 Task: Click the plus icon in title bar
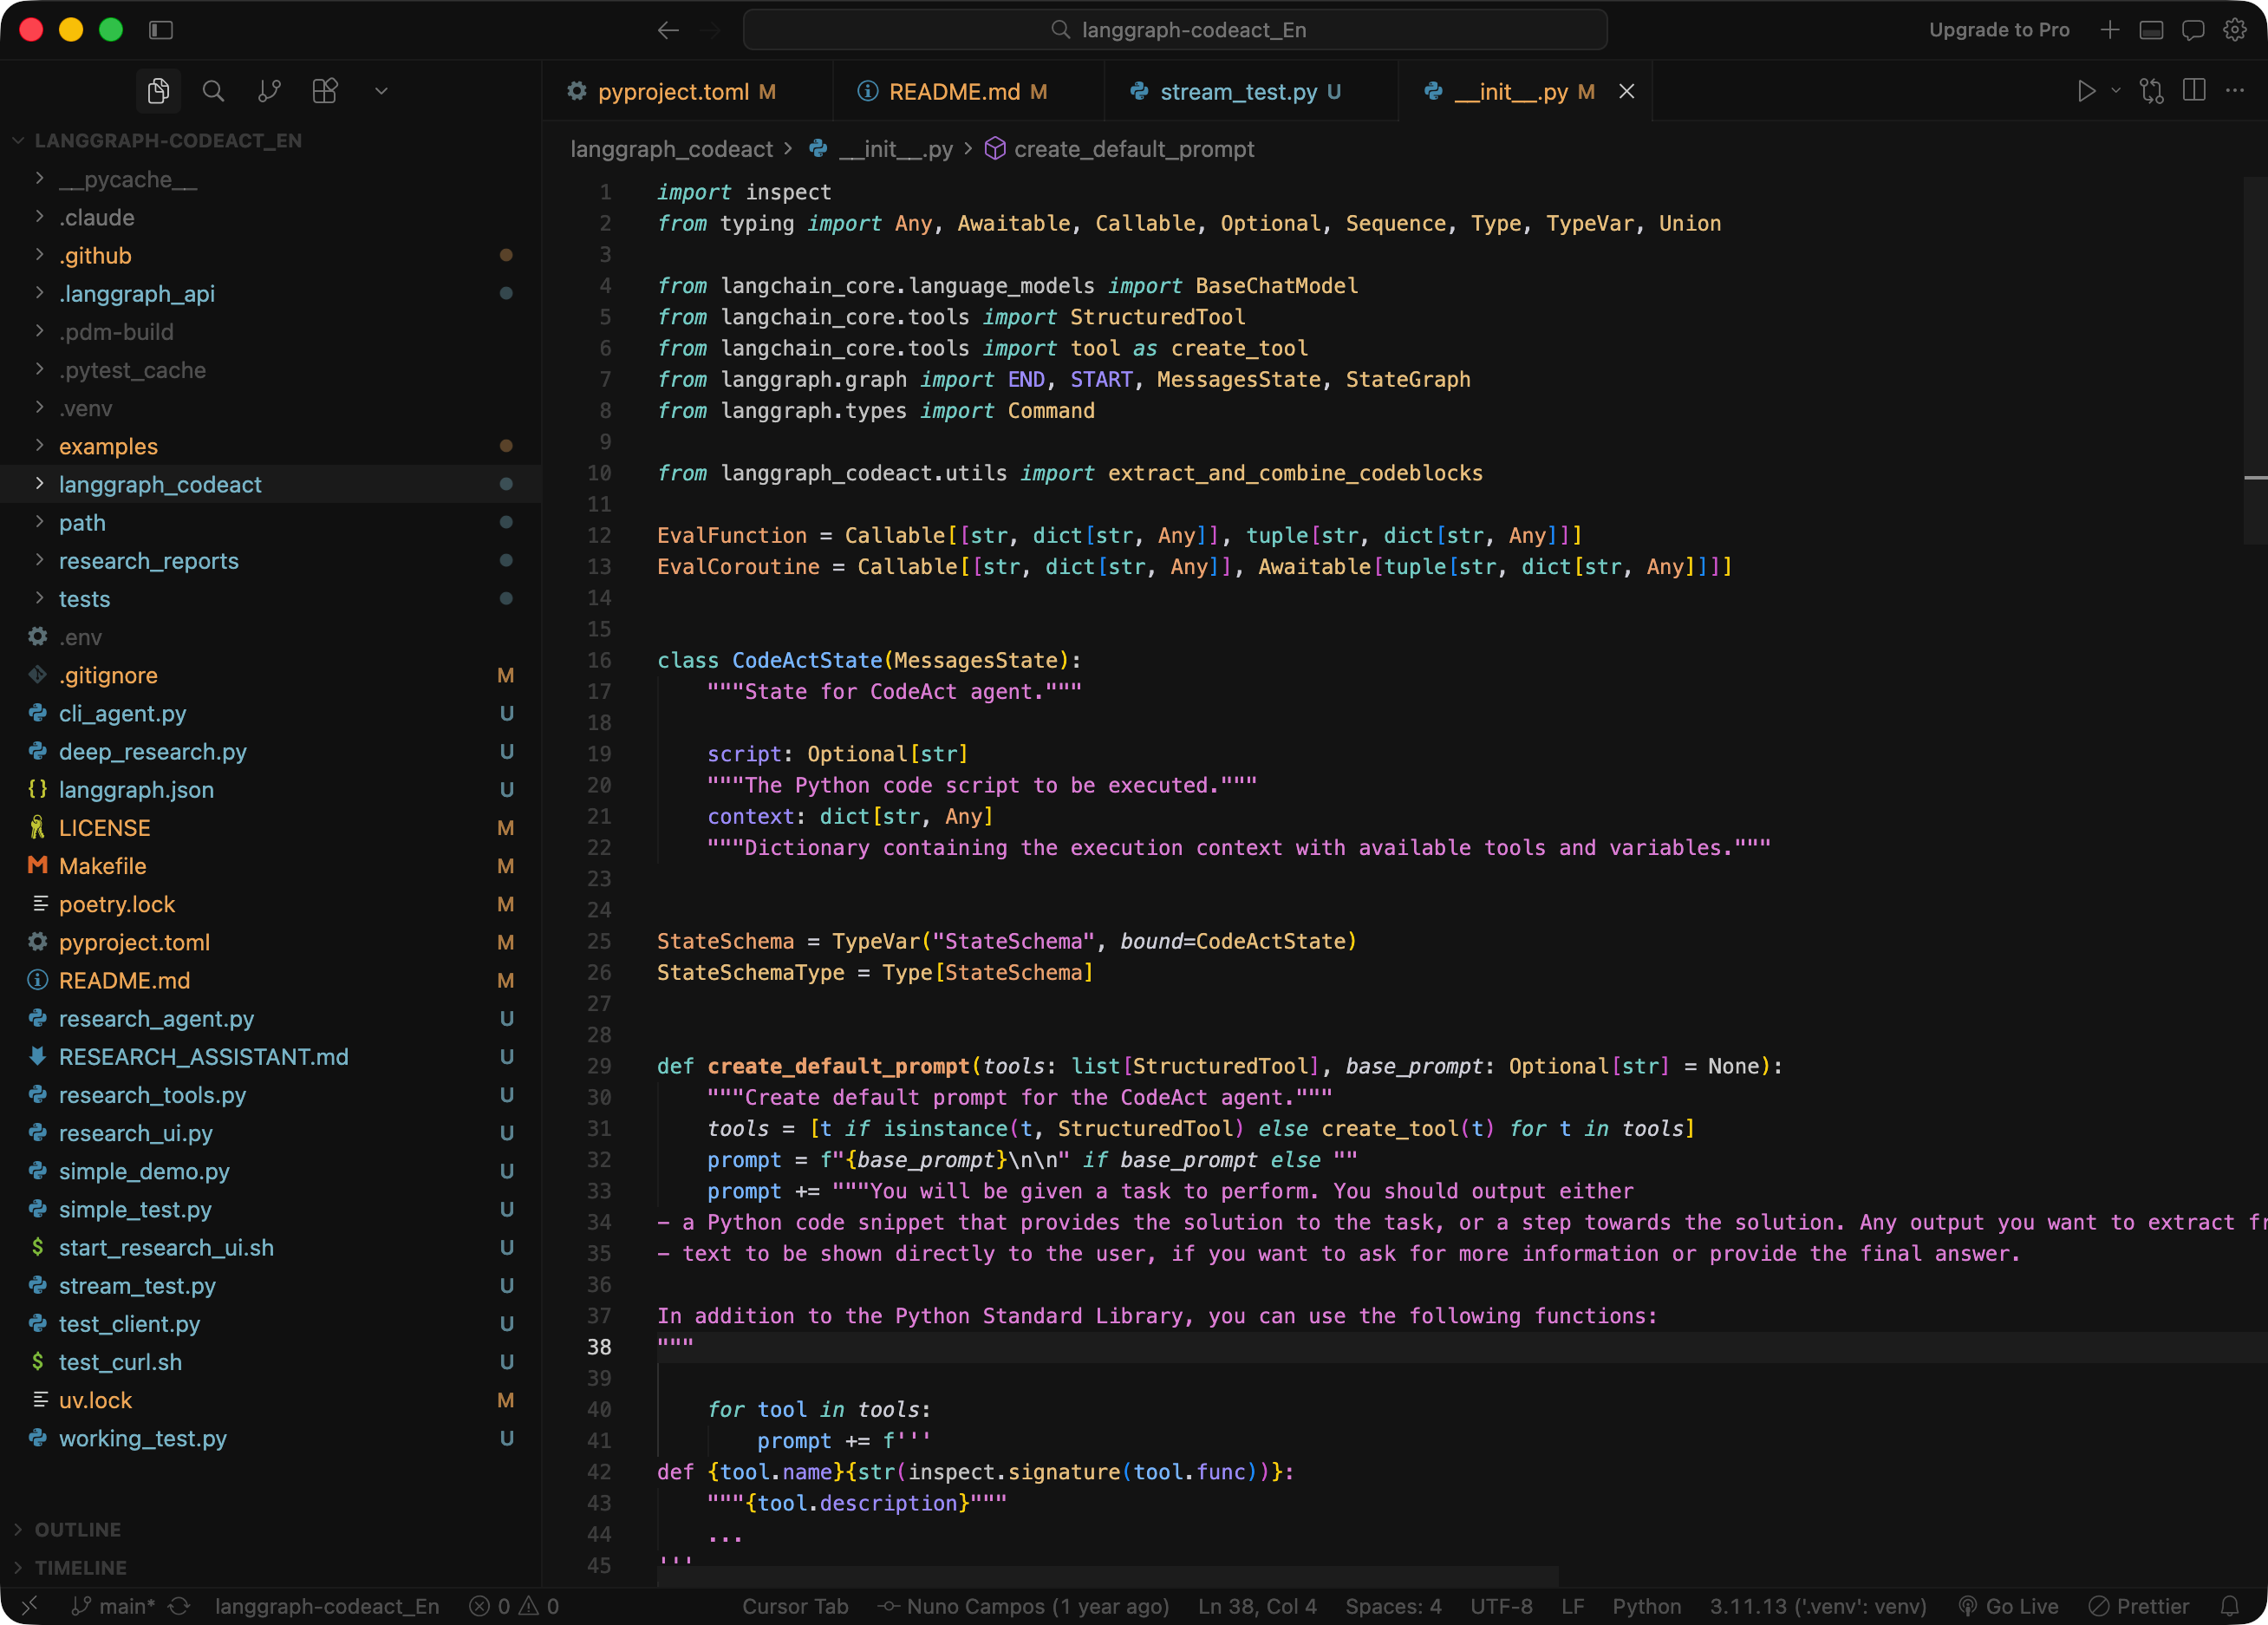coord(2109,30)
